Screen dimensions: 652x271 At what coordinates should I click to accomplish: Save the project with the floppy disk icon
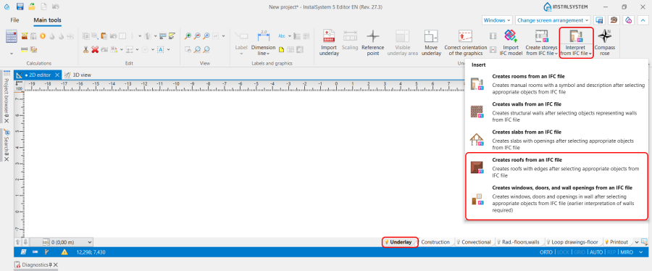[20, 7]
